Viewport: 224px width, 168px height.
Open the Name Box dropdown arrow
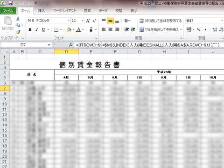49,45
